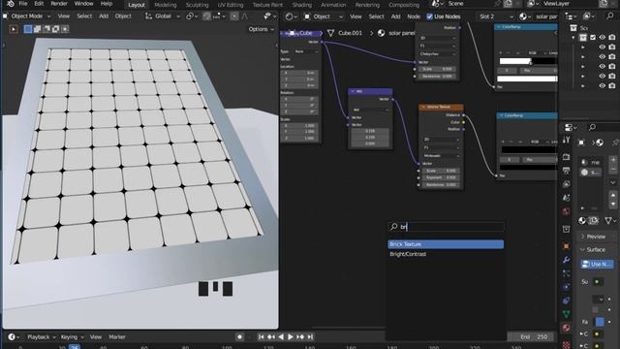The height and width of the screenshot is (349, 620).
Task: Open the Texture properties checker tab
Action: pyautogui.click(x=566, y=344)
